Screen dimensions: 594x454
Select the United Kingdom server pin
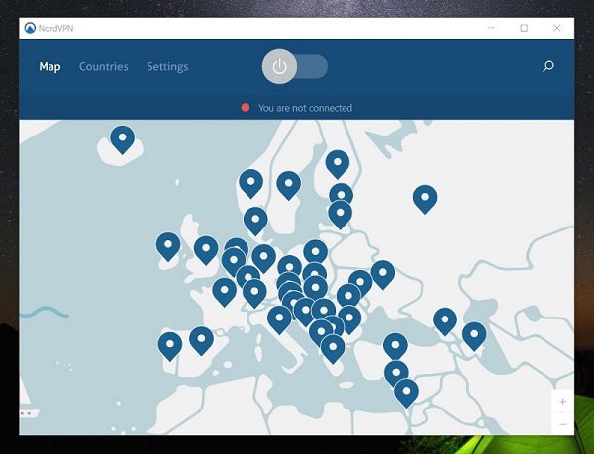point(206,249)
